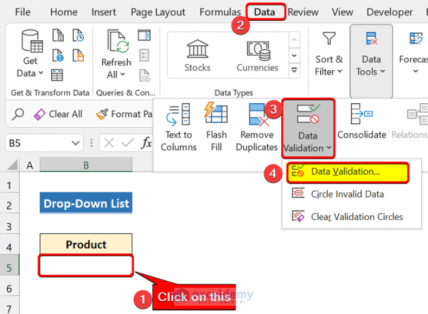428x314 pixels.
Task: Click the From Text/CSV icon
Action: (58, 35)
